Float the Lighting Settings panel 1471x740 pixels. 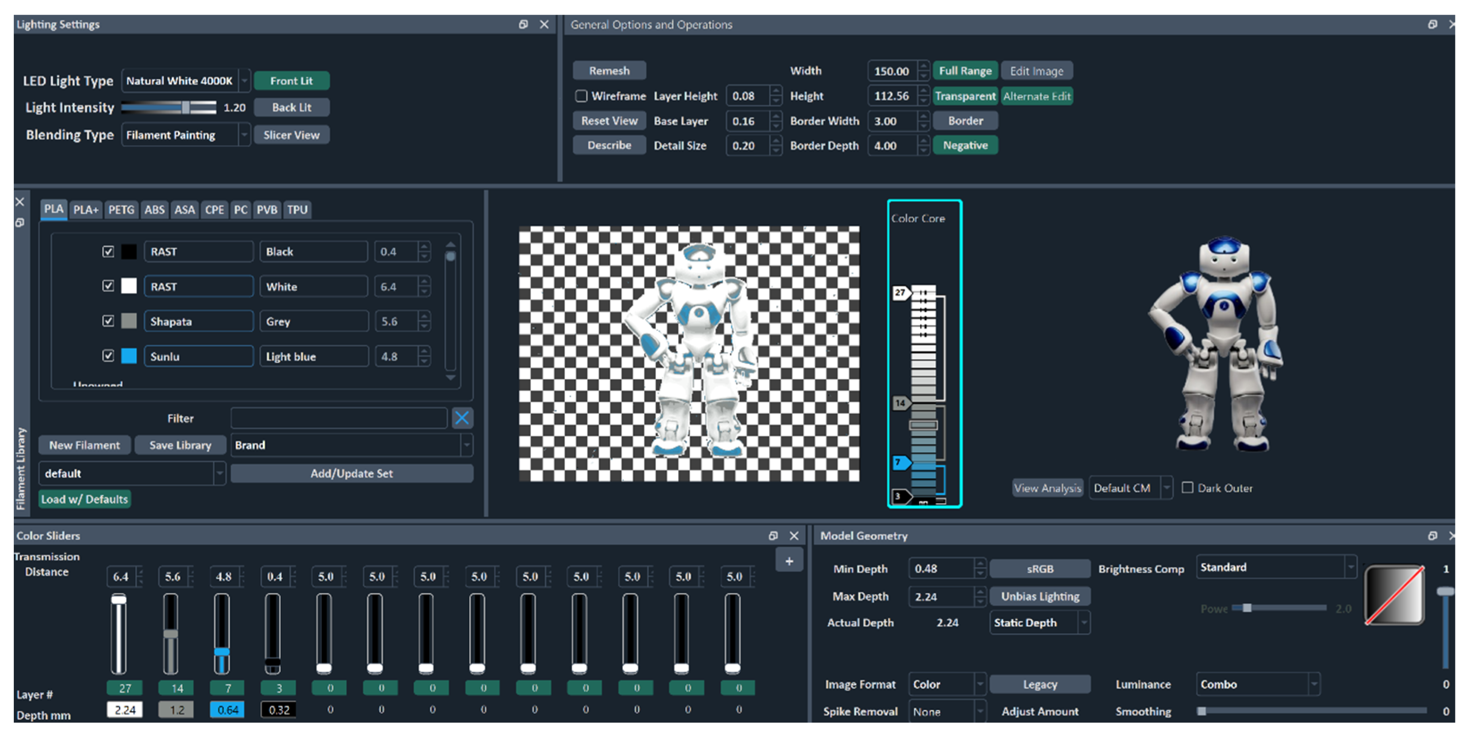click(523, 24)
